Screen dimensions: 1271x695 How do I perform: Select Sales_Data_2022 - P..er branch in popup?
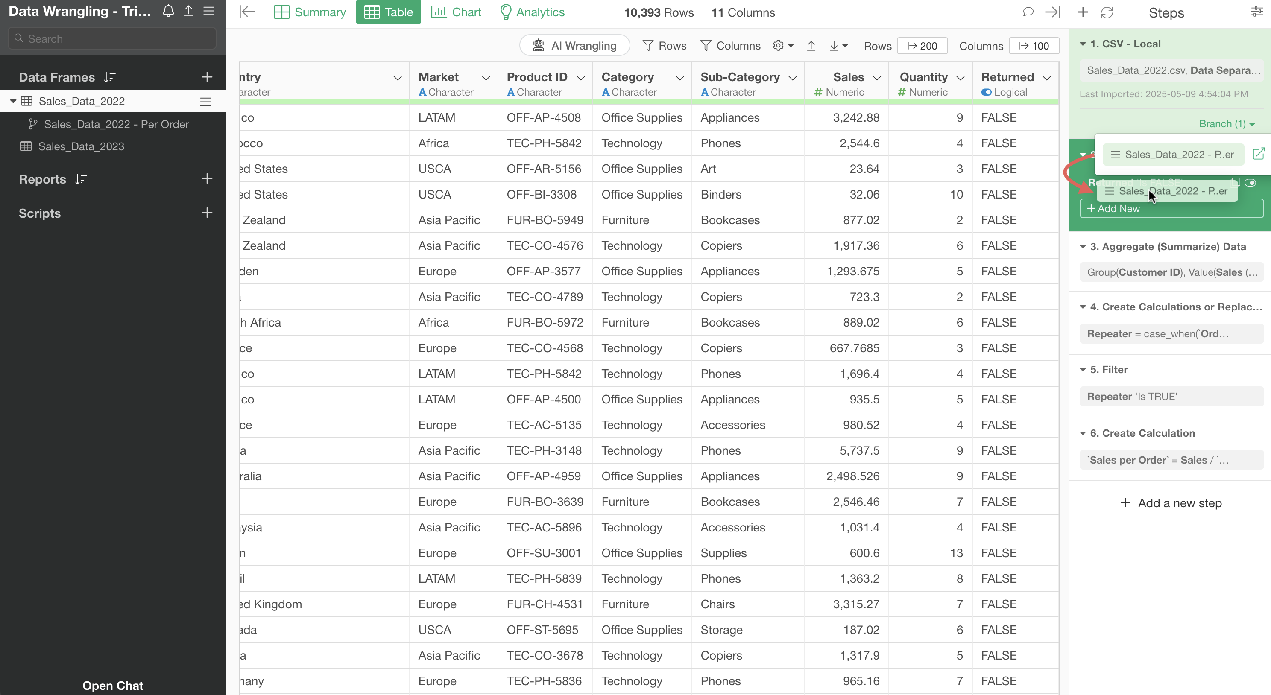[x=1173, y=155]
